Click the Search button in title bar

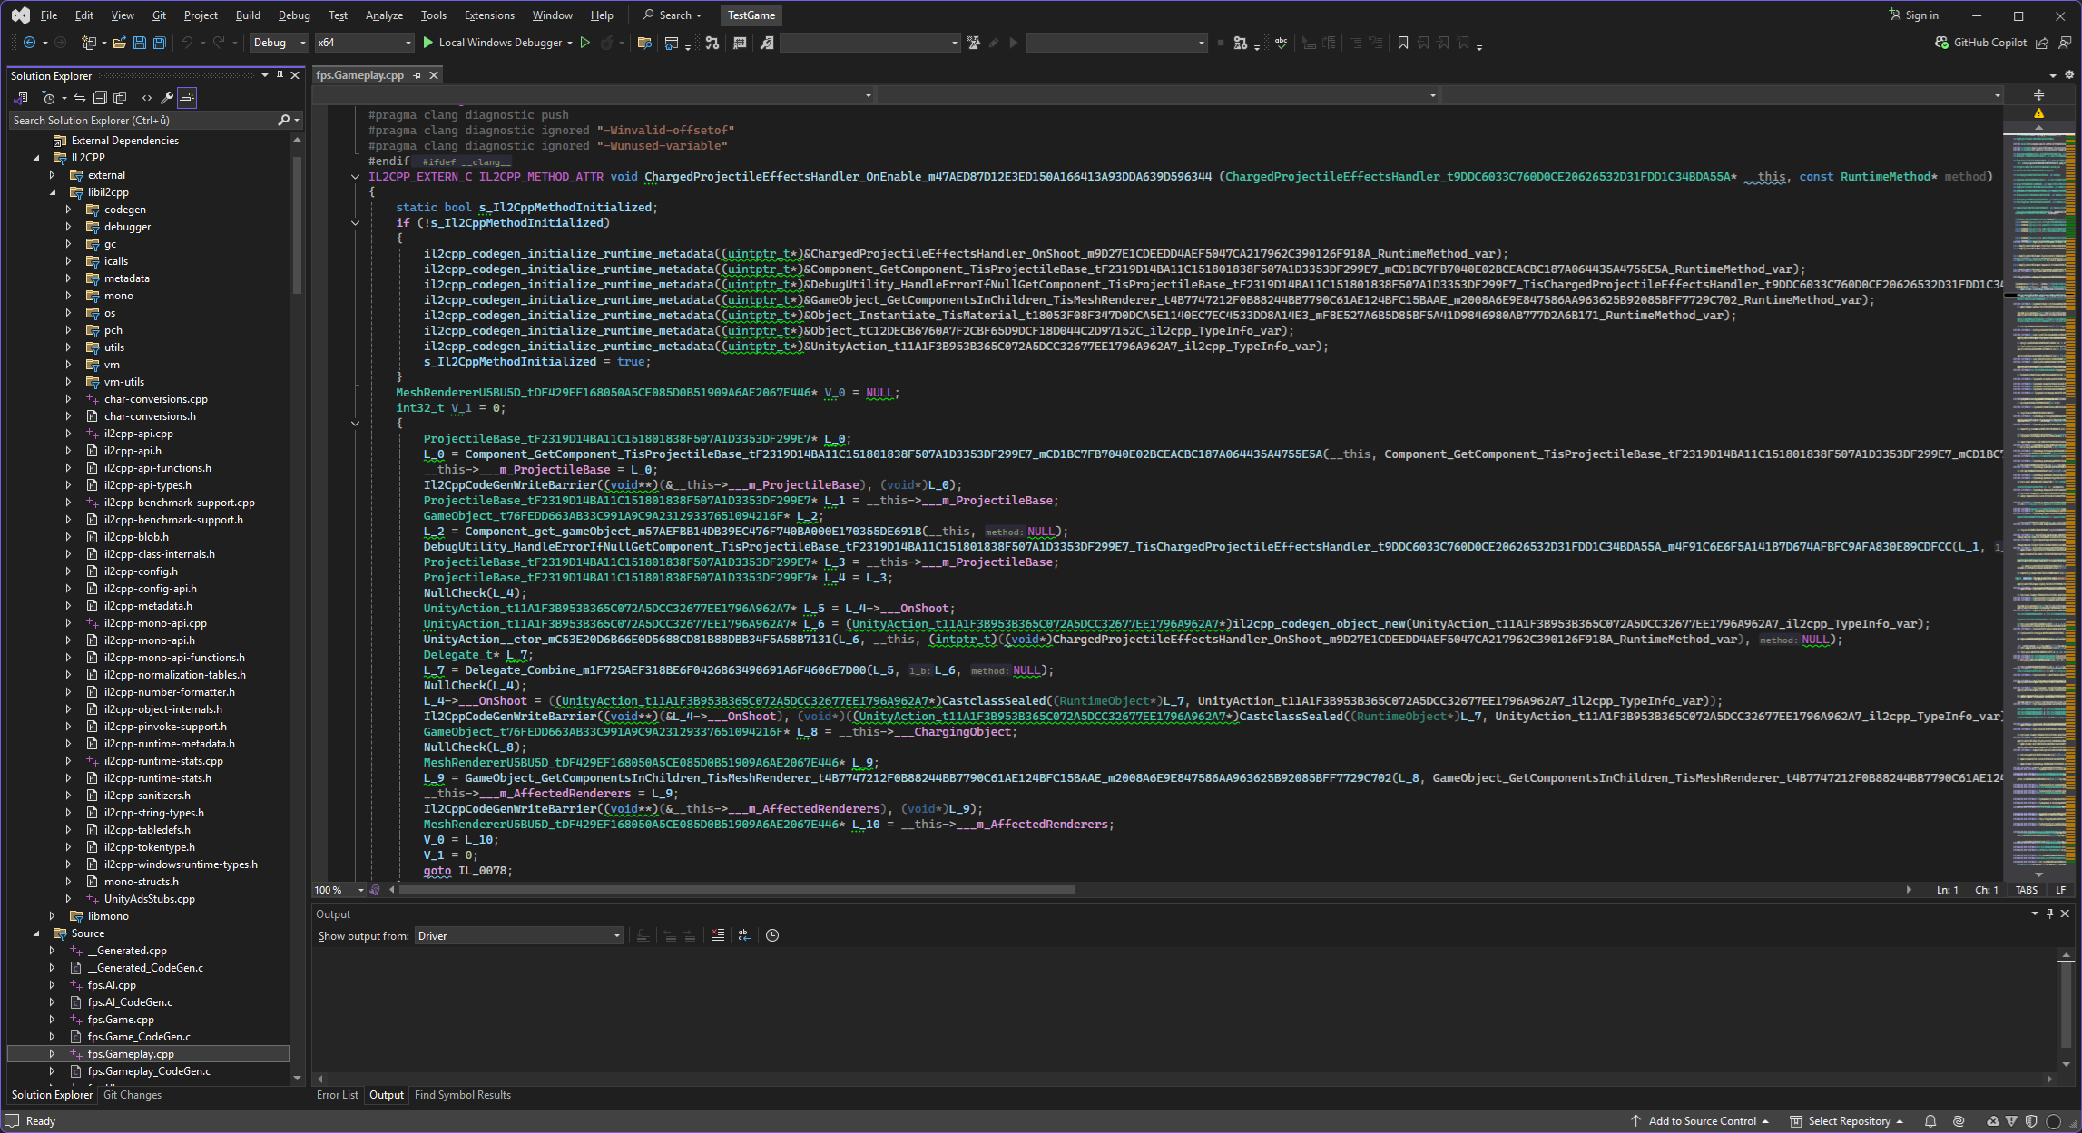coord(673,15)
